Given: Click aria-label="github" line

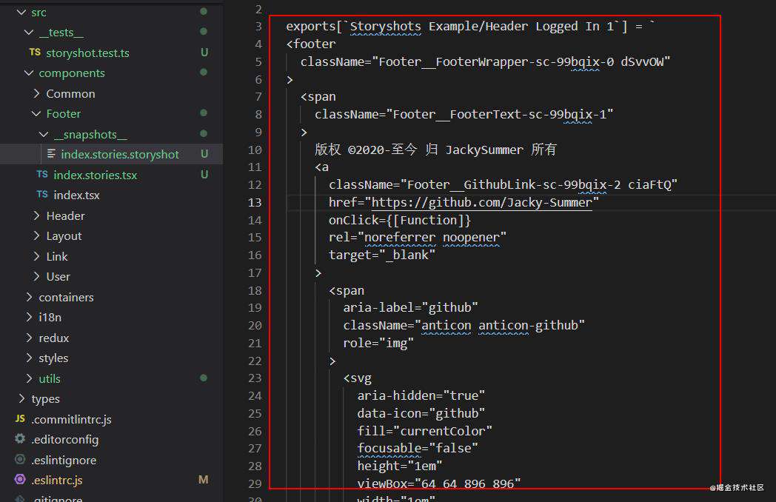Looking at the screenshot, I should tap(411, 307).
